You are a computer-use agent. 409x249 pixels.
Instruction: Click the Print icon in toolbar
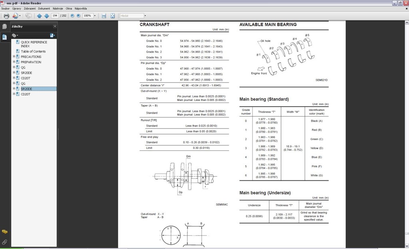(6, 16)
